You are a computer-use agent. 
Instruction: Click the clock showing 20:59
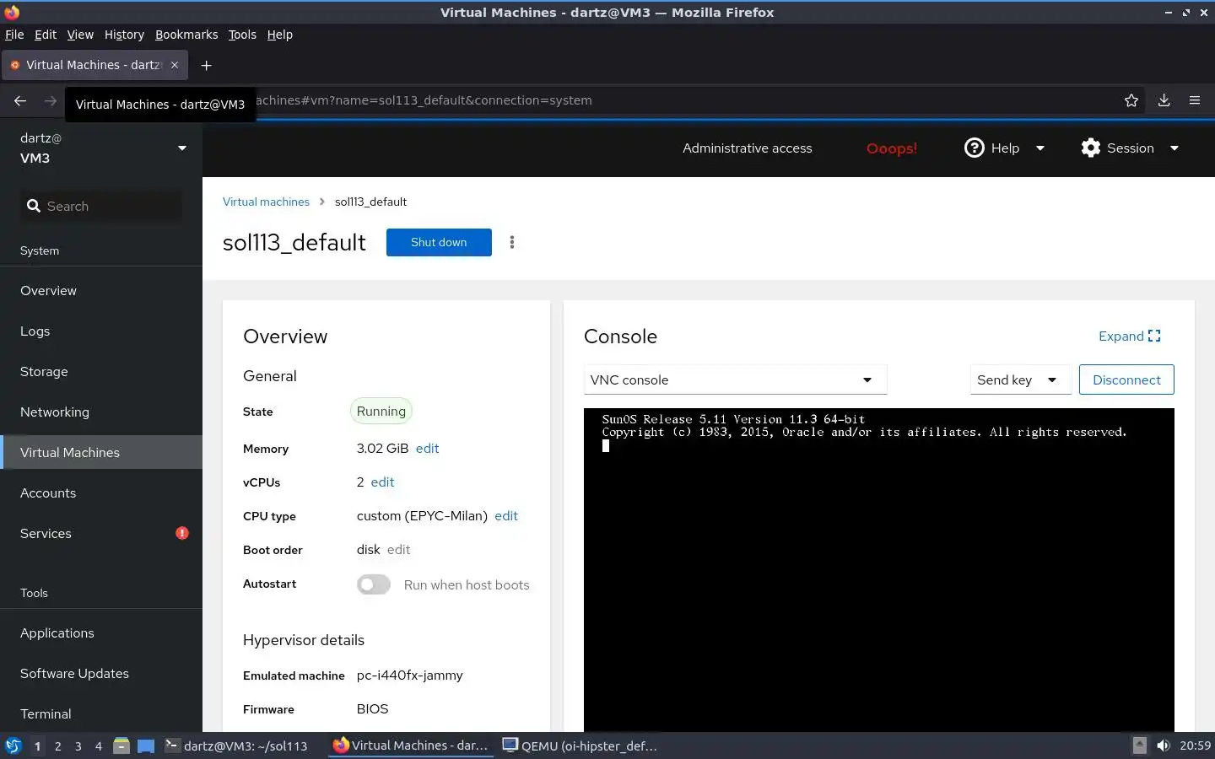click(1195, 746)
